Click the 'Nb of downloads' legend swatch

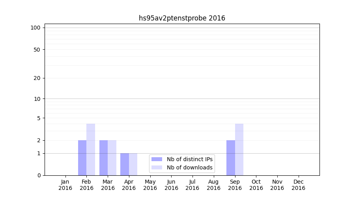click(157, 167)
